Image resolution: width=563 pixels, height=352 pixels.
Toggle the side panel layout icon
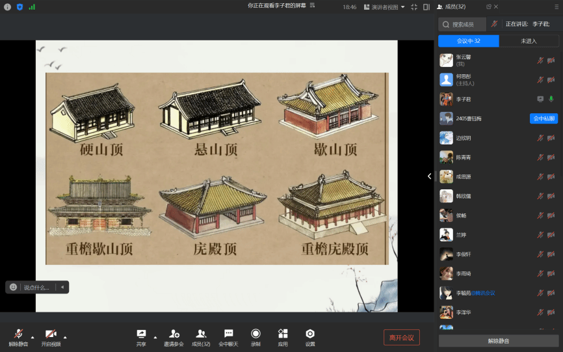(426, 7)
